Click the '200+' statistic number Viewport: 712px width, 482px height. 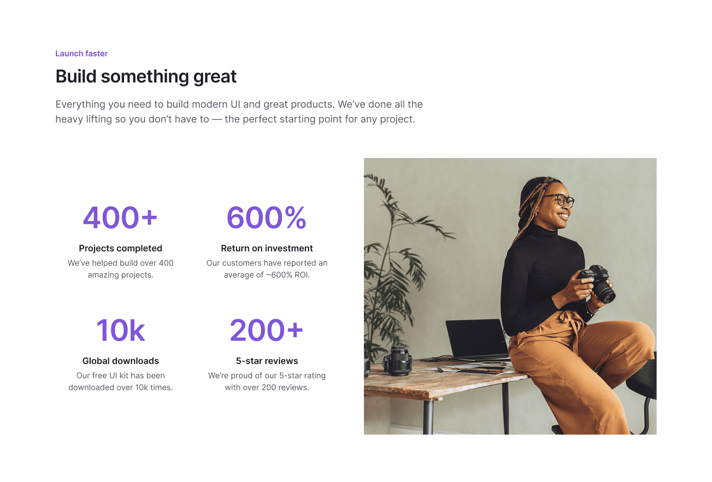(x=267, y=330)
